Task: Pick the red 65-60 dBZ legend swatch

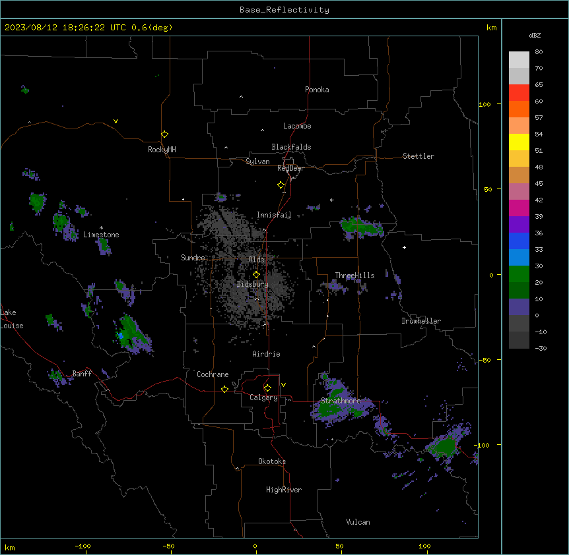Action: (519, 92)
